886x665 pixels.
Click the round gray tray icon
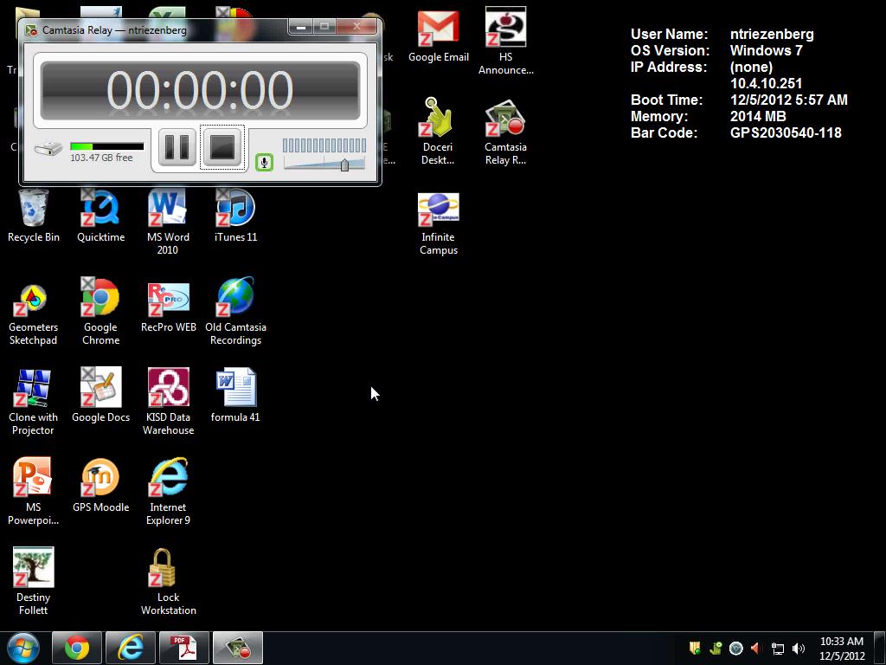(x=735, y=648)
